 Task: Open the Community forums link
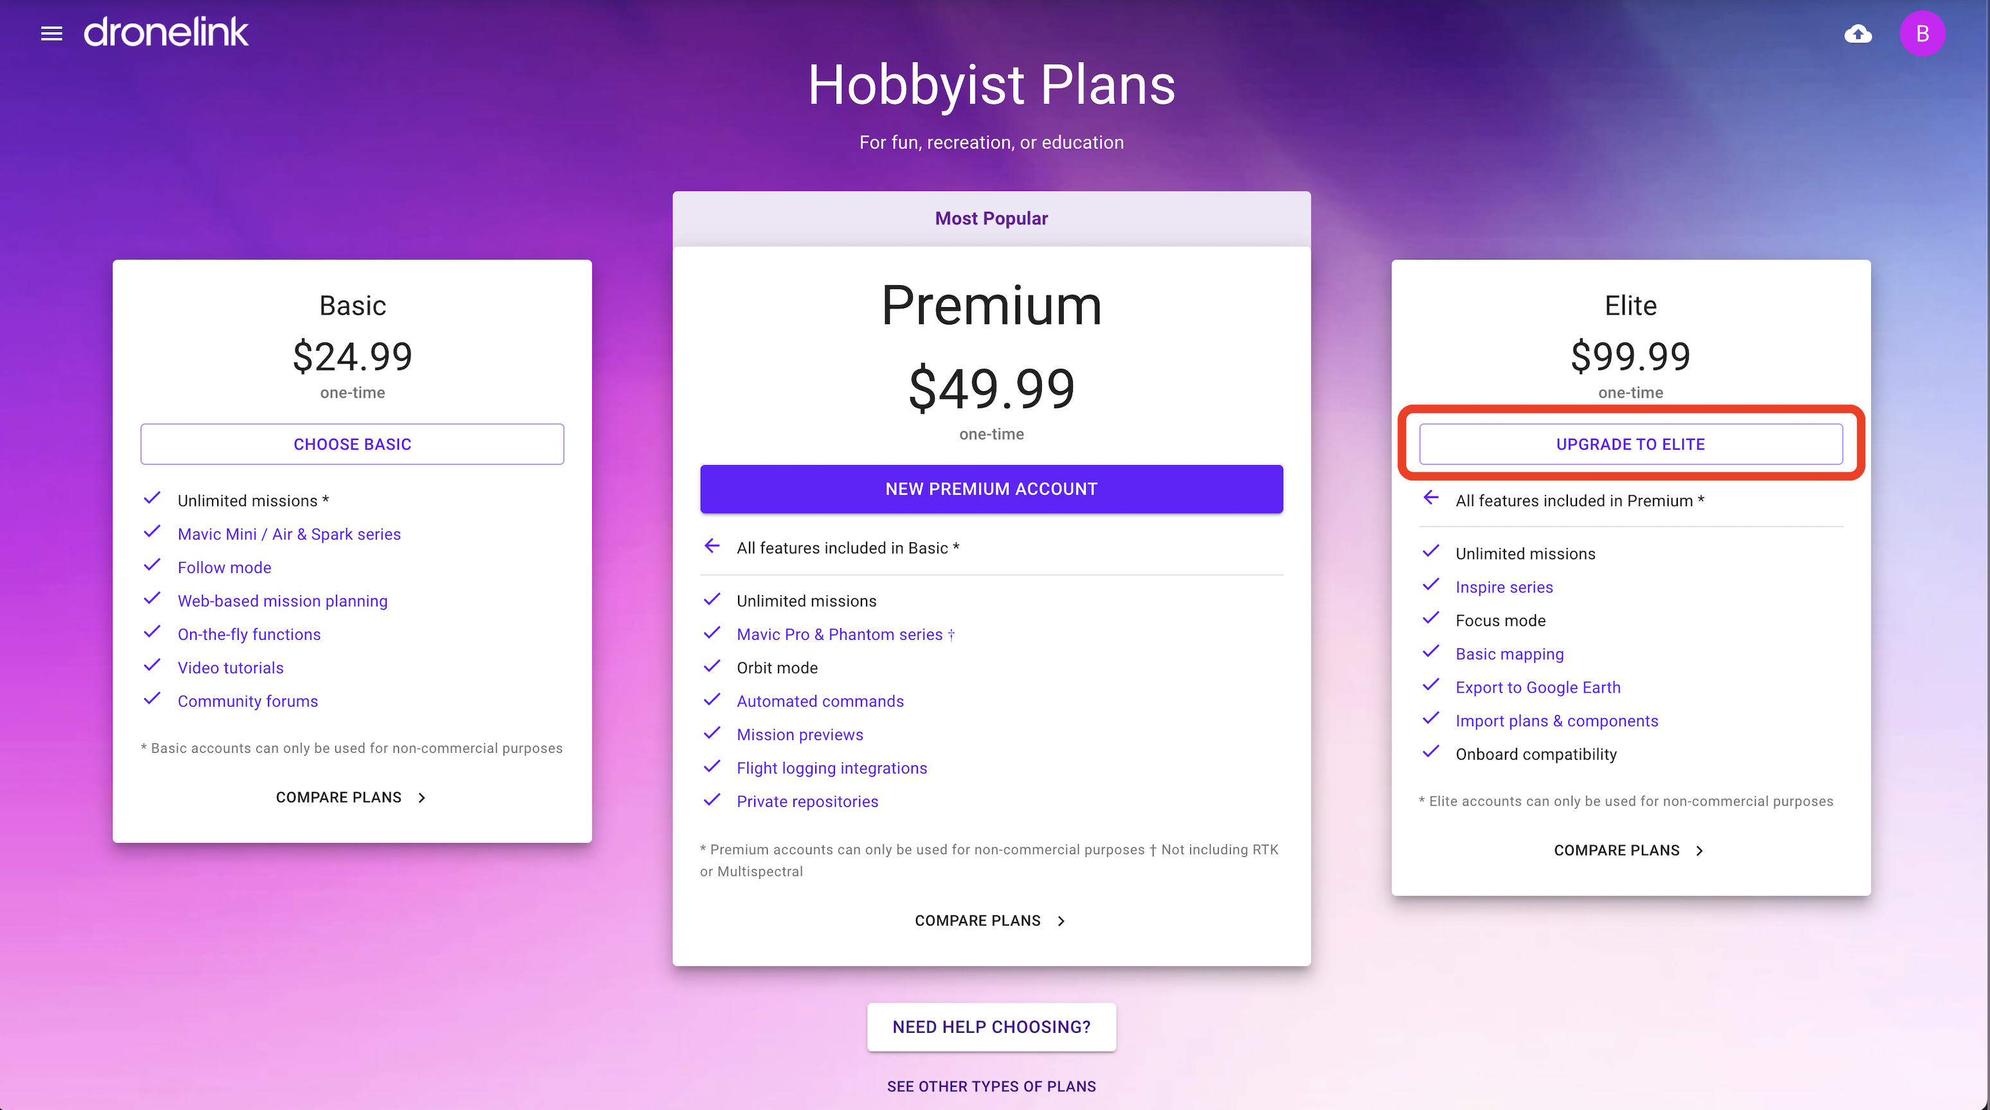point(248,701)
